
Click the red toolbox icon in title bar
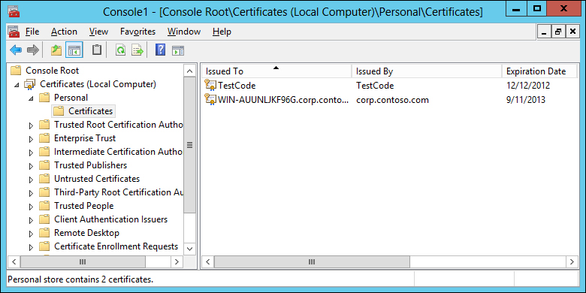pyautogui.click(x=14, y=12)
